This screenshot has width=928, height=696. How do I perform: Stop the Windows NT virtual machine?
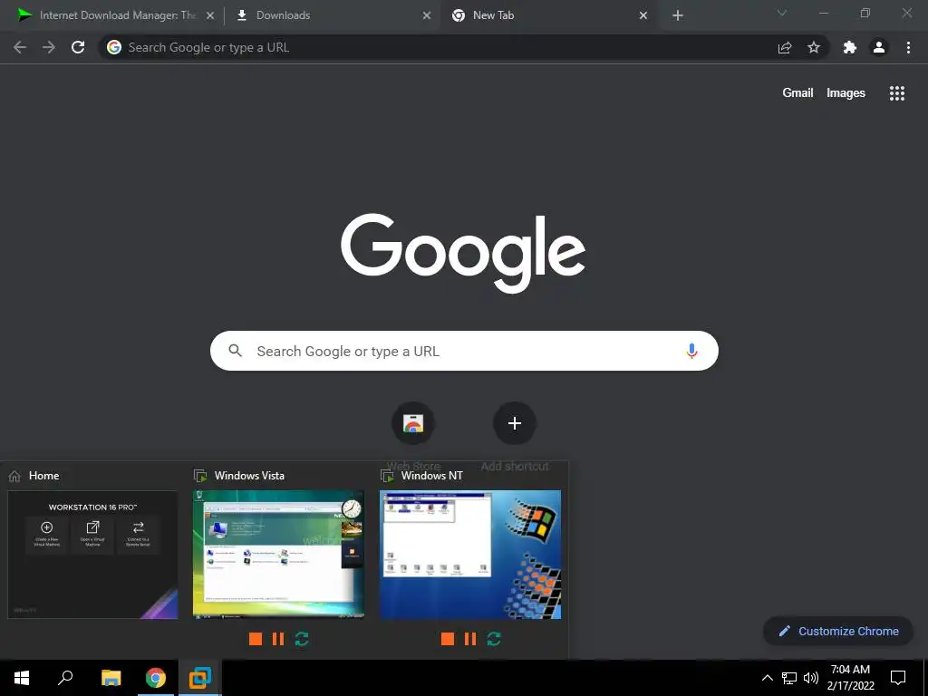pyautogui.click(x=448, y=639)
